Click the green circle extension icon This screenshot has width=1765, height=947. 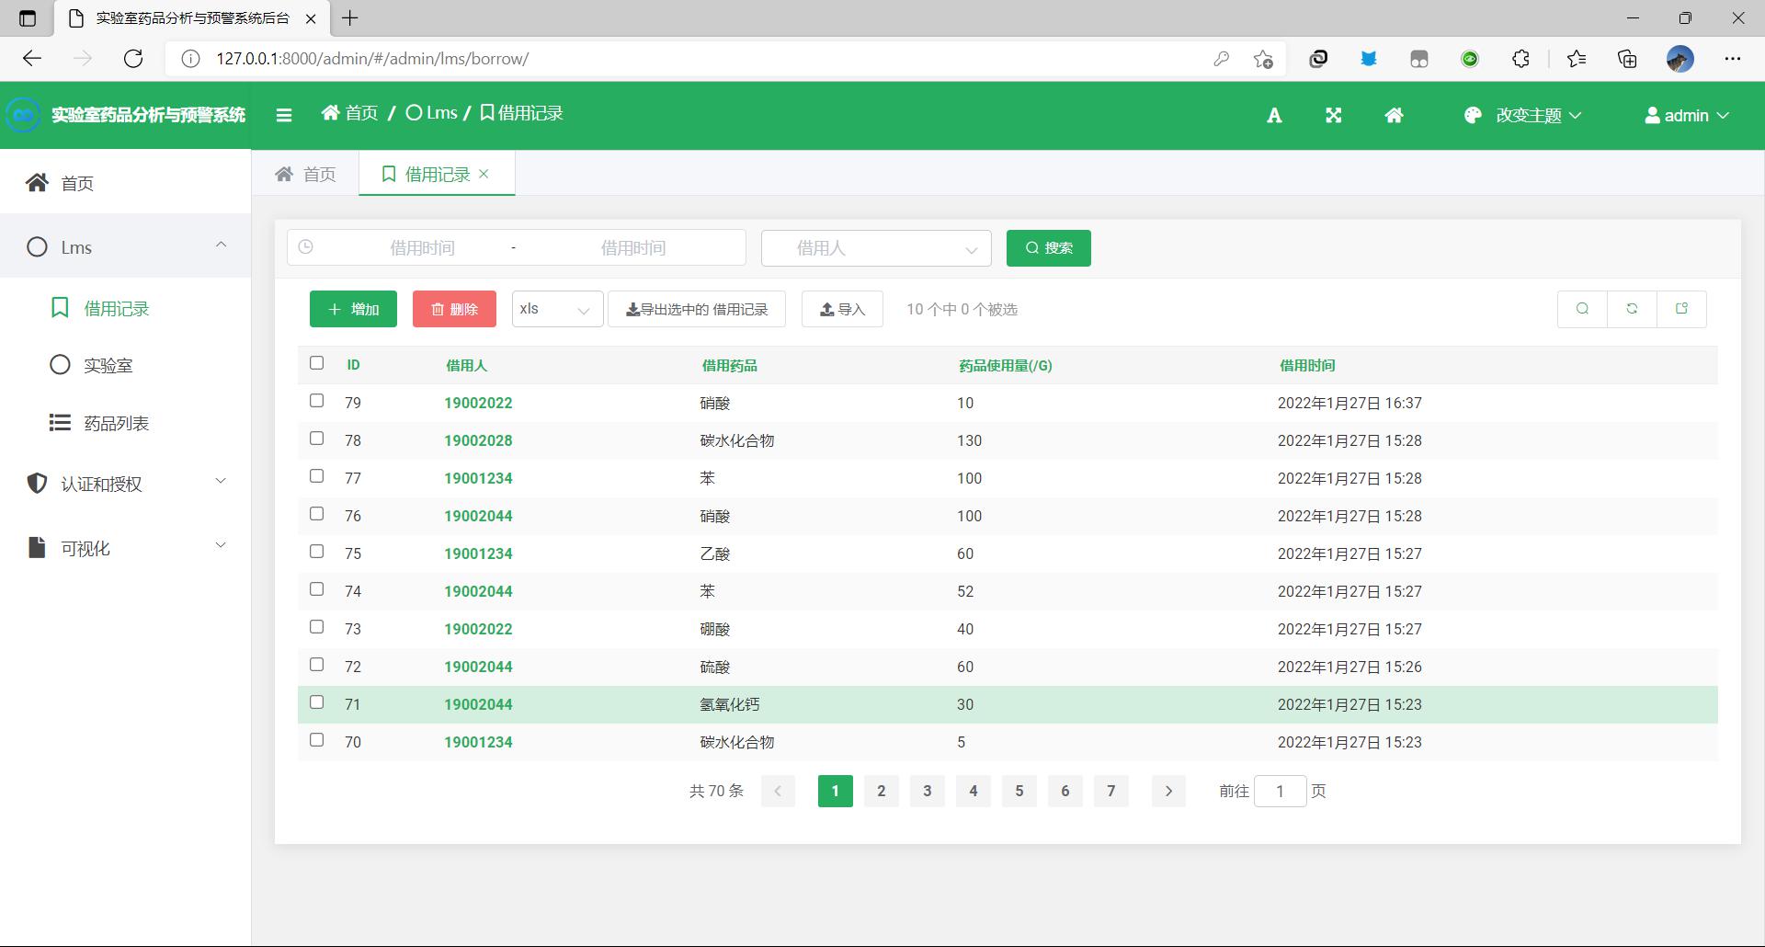[1470, 59]
